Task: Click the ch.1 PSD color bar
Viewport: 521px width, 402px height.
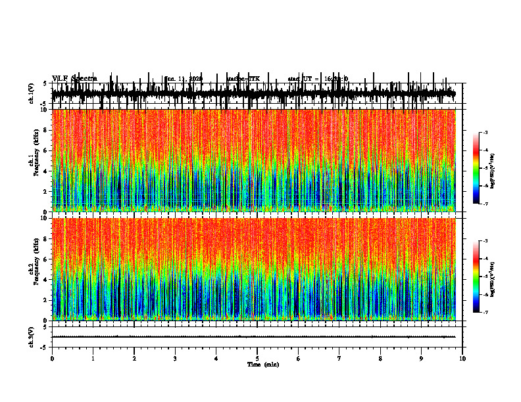Action: click(x=476, y=168)
